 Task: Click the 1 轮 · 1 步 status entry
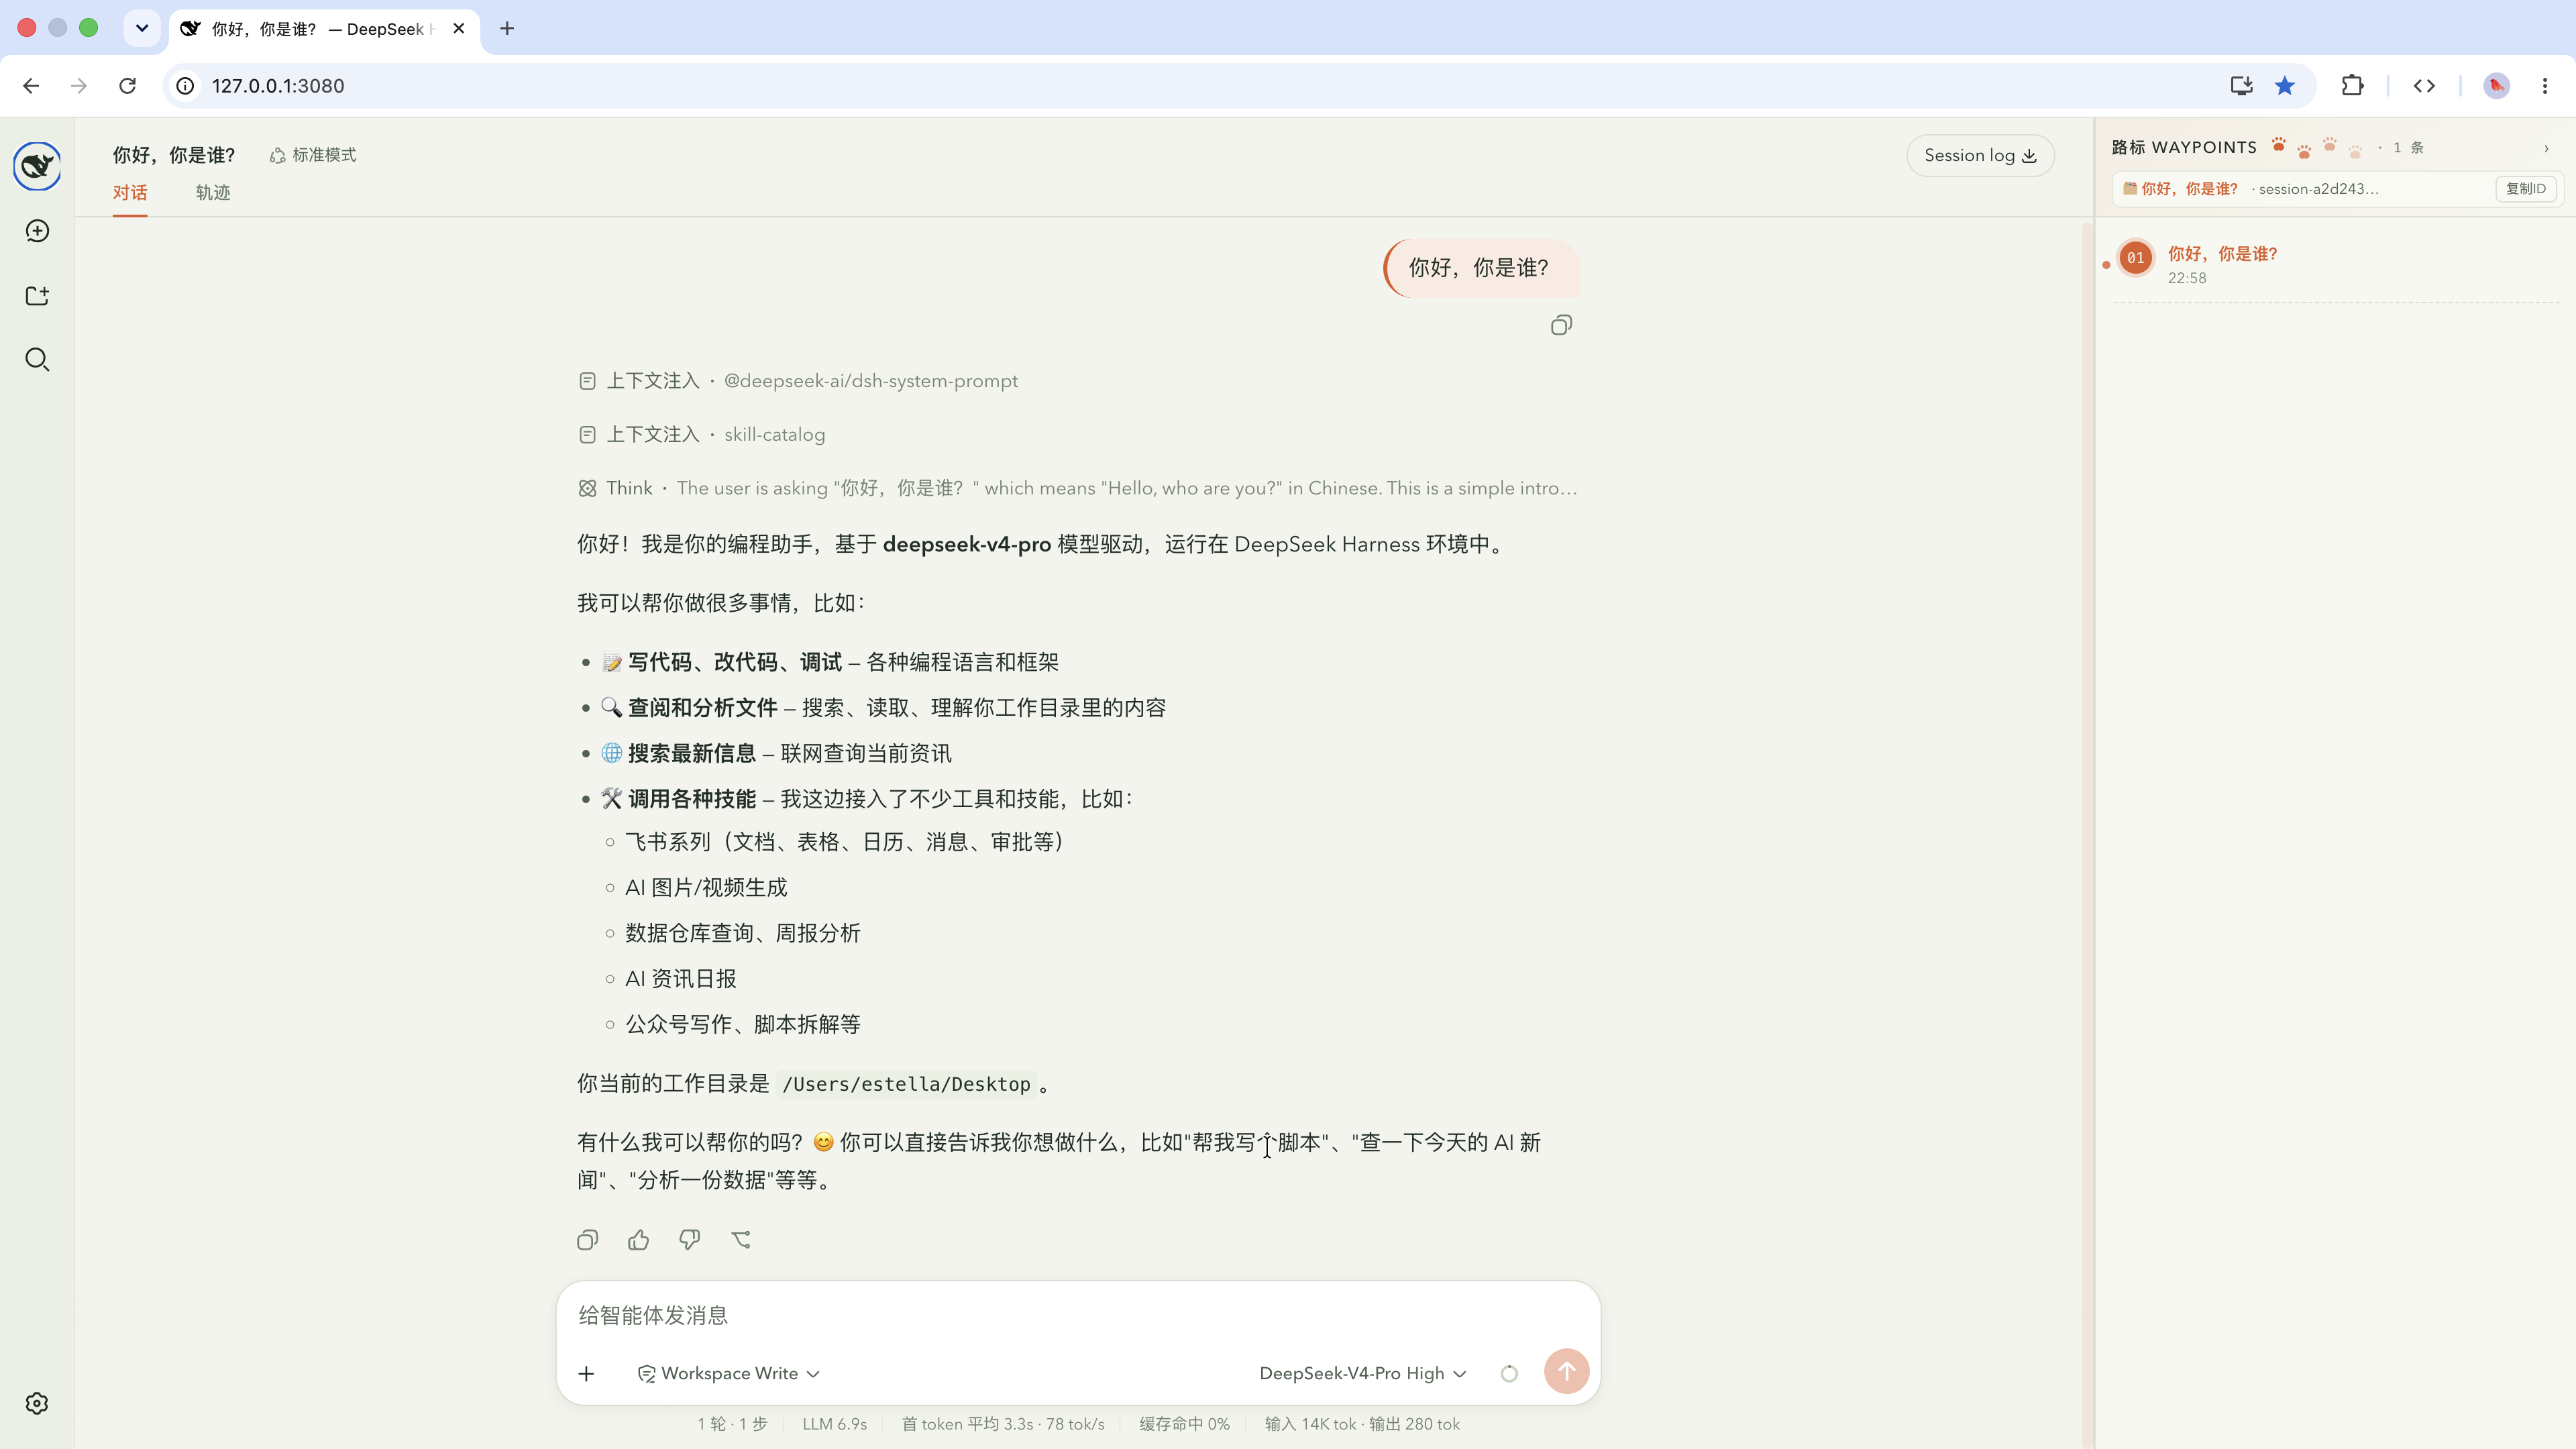pyautogui.click(x=733, y=1424)
